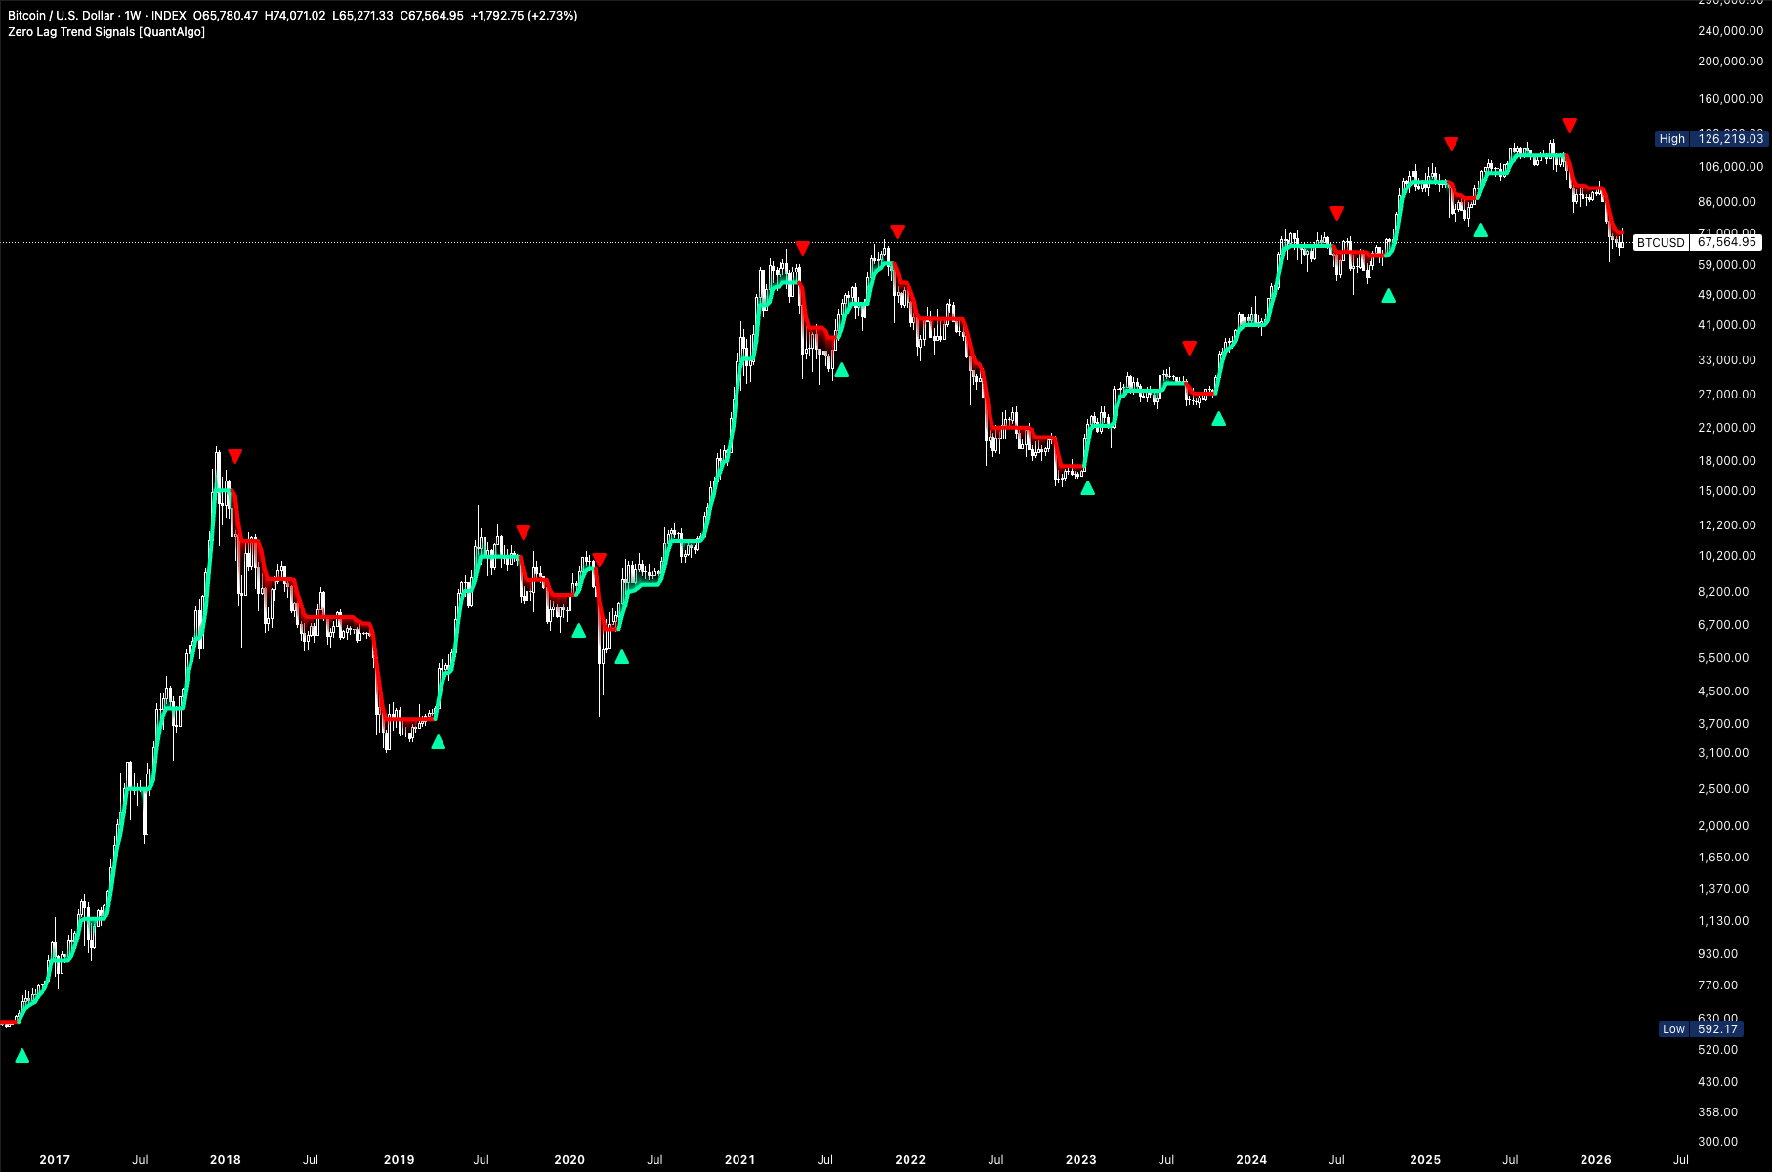Click the 10,200.00 price axis label

pos(1727,556)
